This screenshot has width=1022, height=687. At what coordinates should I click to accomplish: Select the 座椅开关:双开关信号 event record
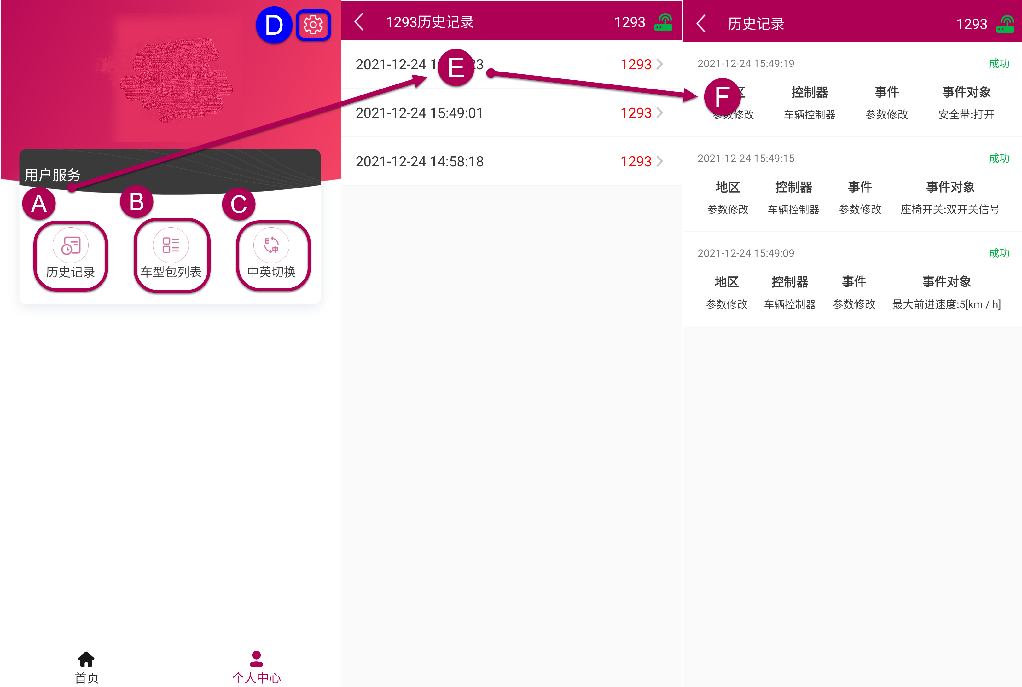950,210
